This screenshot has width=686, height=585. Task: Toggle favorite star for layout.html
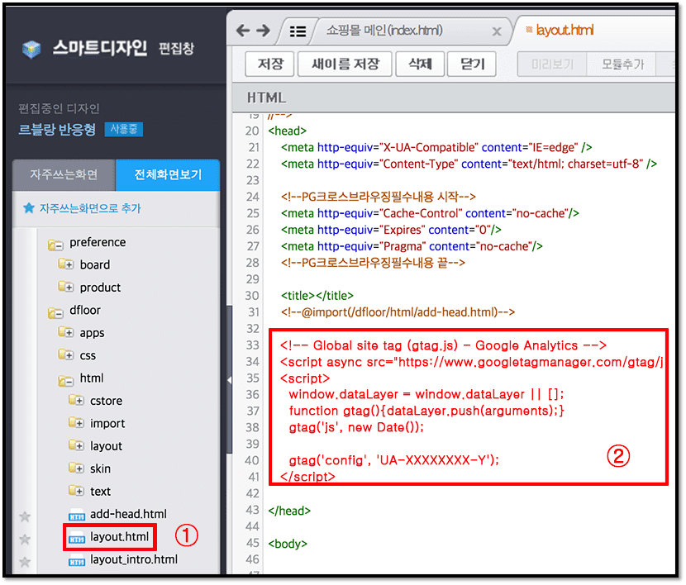coord(25,540)
